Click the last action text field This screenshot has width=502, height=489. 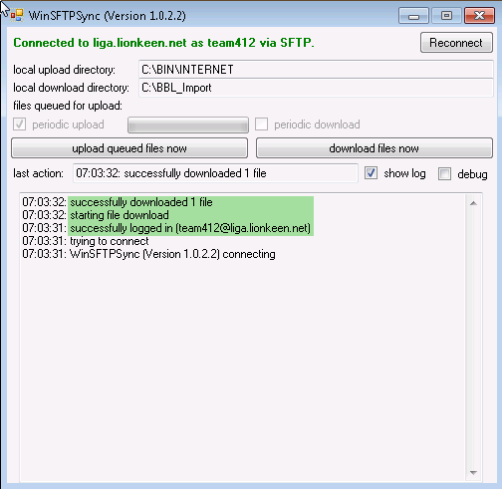coord(215,173)
